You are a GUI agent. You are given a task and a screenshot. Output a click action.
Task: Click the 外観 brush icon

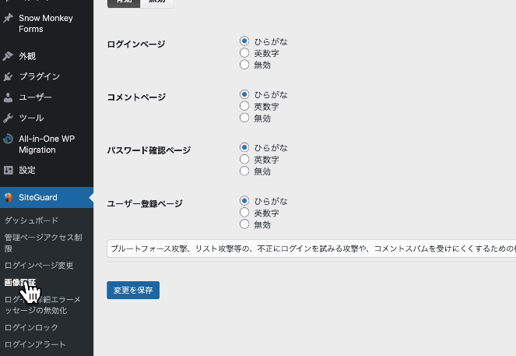8,56
